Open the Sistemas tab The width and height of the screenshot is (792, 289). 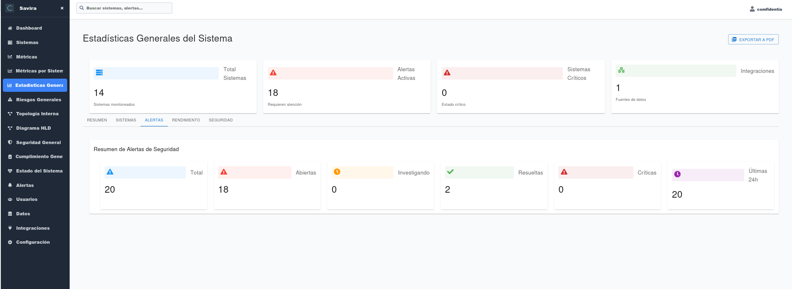tap(126, 120)
